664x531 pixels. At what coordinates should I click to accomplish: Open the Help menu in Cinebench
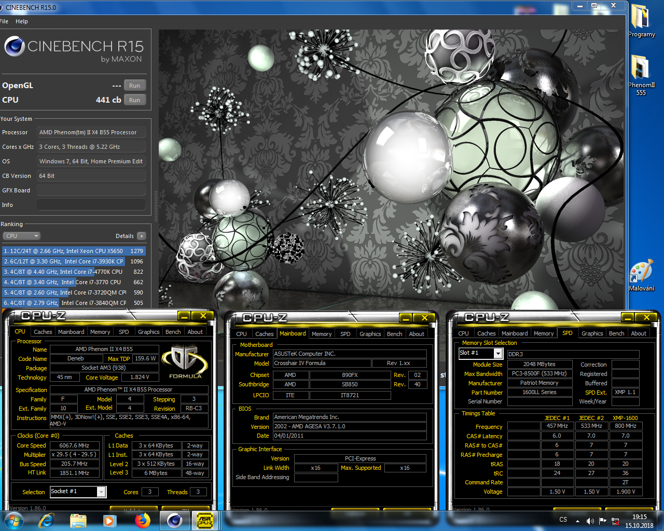[x=22, y=21]
